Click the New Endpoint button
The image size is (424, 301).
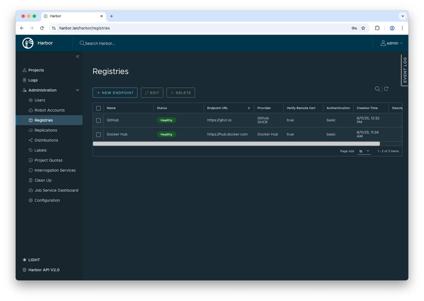pyautogui.click(x=115, y=93)
